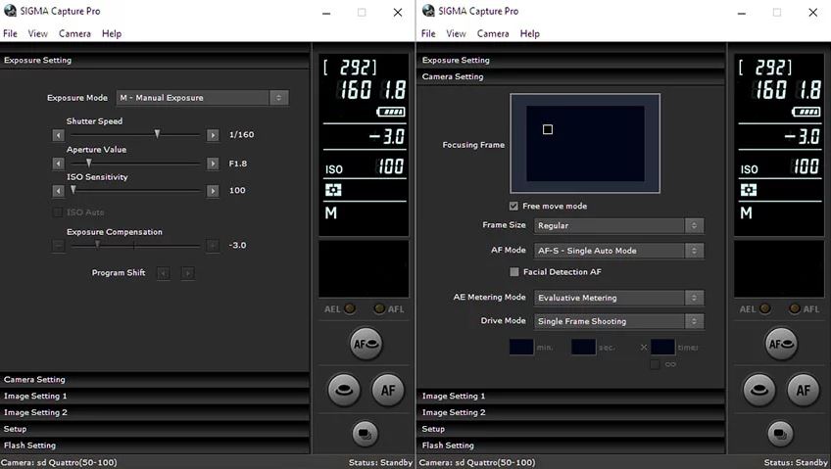Image resolution: width=831 pixels, height=469 pixels.
Task: Click Aperture Value slider handle
Action: point(88,163)
